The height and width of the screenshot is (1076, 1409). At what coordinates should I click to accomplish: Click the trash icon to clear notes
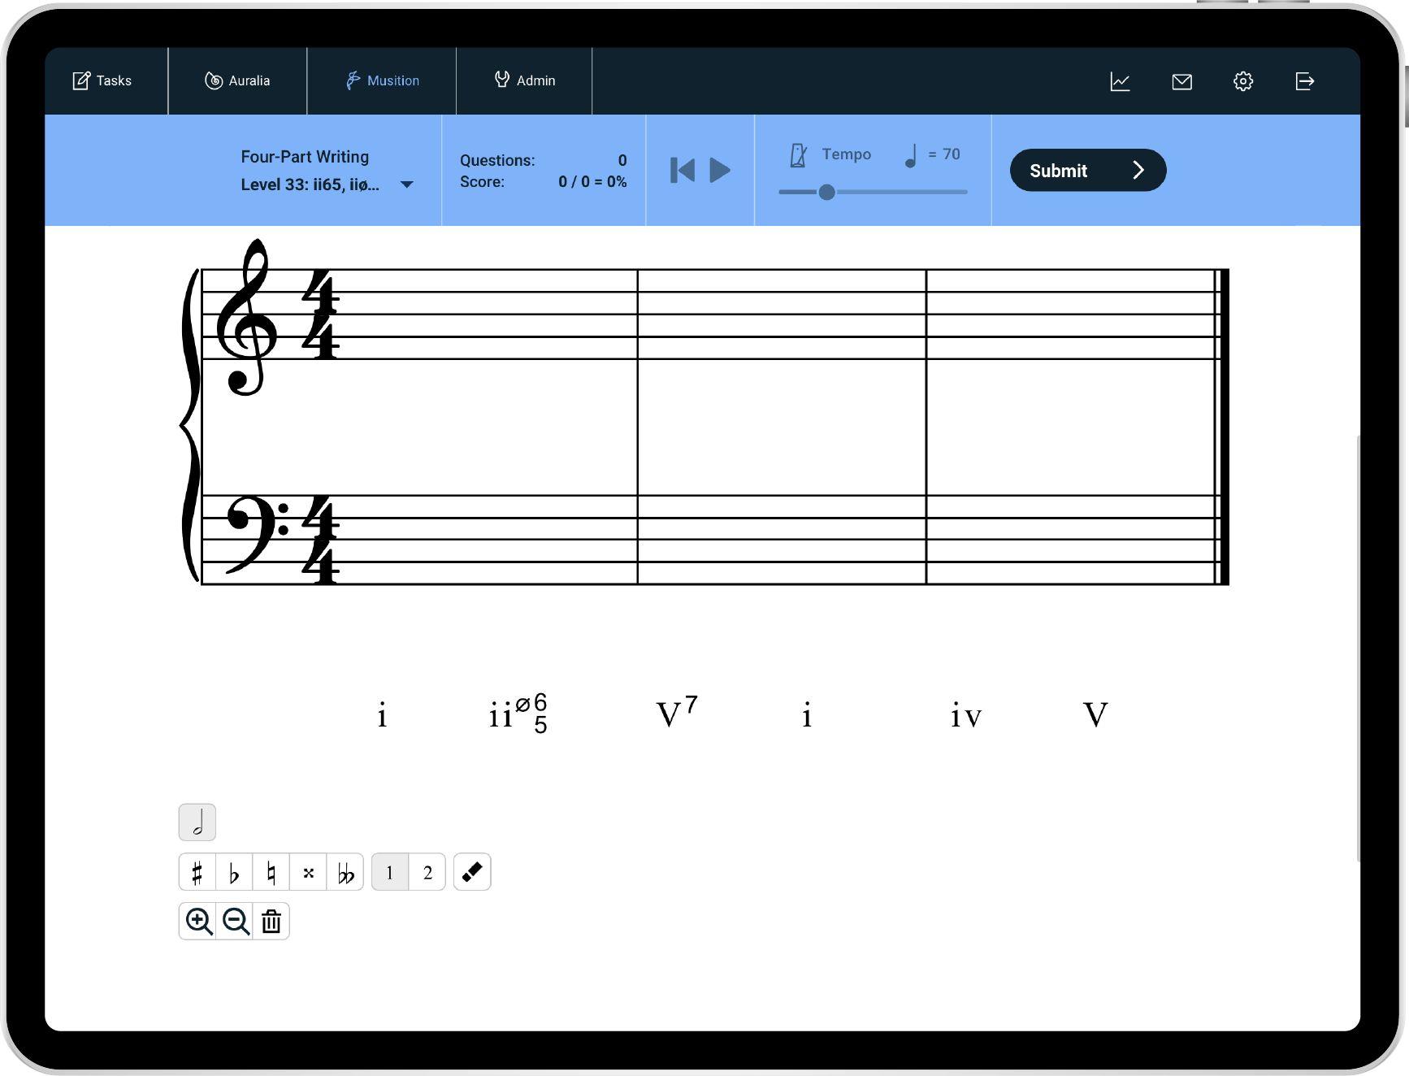coord(271,922)
